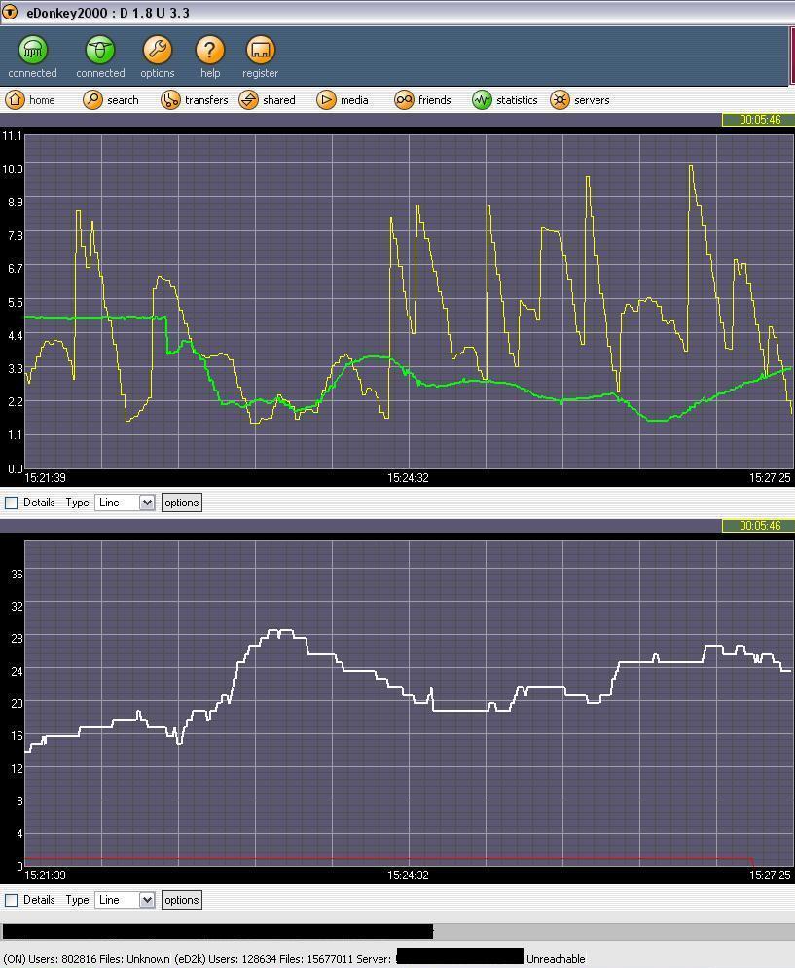Enable Details checkbox under upper graph
The image size is (795, 968).
coord(11,503)
